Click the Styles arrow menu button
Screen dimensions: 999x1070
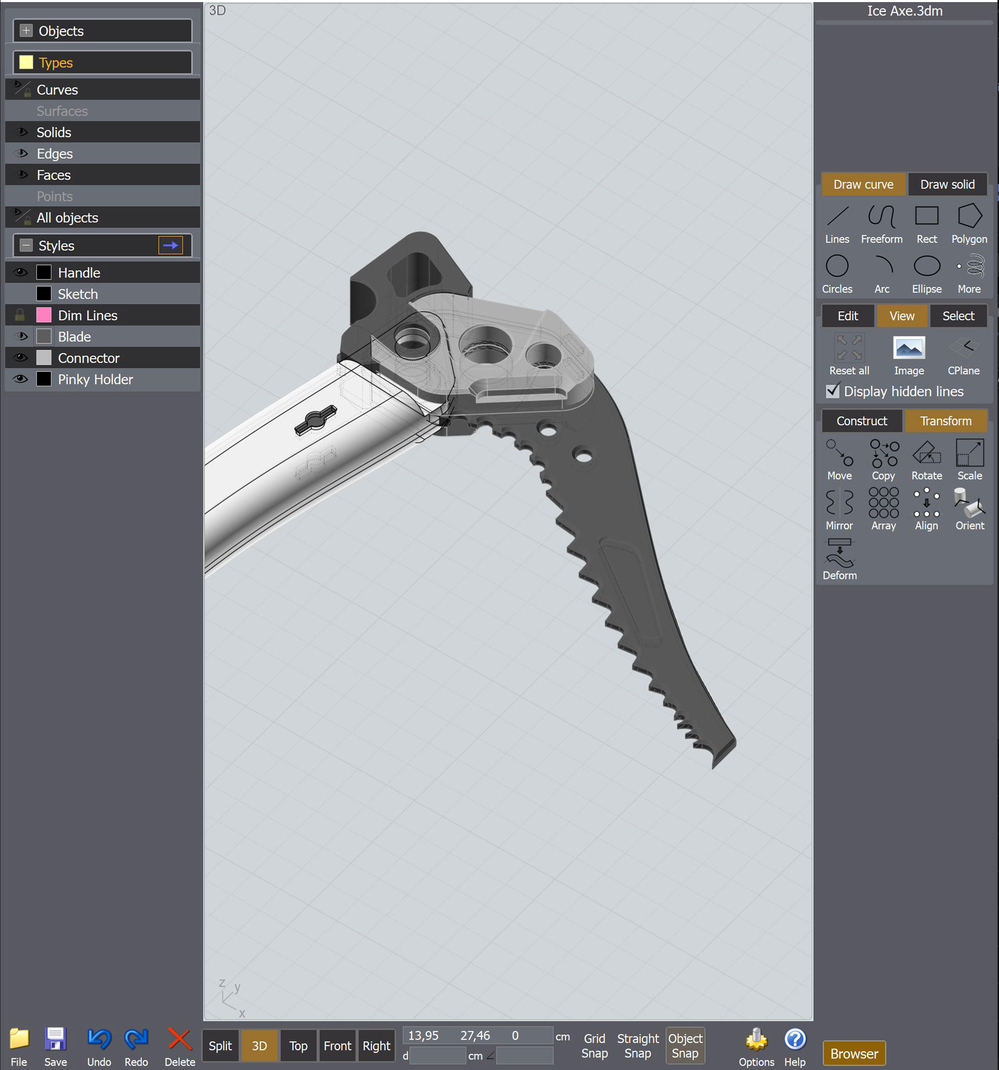click(x=170, y=246)
